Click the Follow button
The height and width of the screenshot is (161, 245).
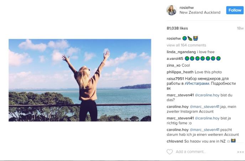click(235, 10)
